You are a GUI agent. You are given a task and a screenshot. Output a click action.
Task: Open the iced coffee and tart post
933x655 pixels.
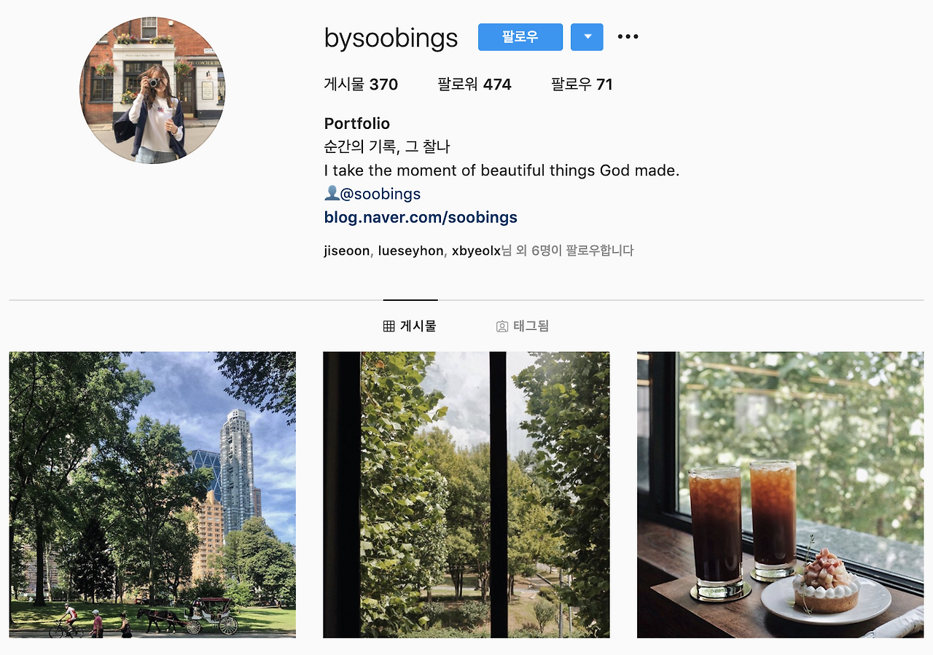click(780, 495)
